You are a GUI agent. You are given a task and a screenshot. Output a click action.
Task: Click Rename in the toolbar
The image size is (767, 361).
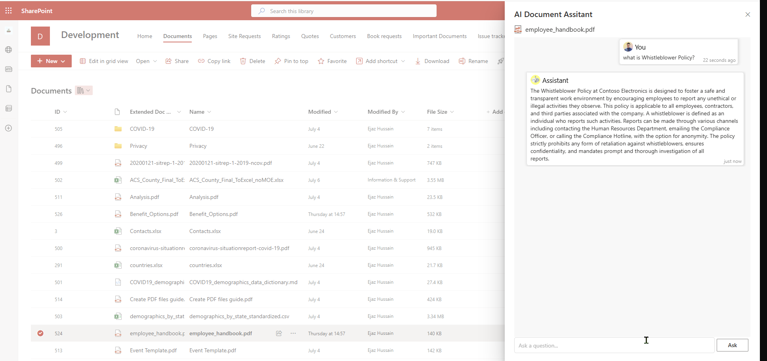pyautogui.click(x=473, y=61)
